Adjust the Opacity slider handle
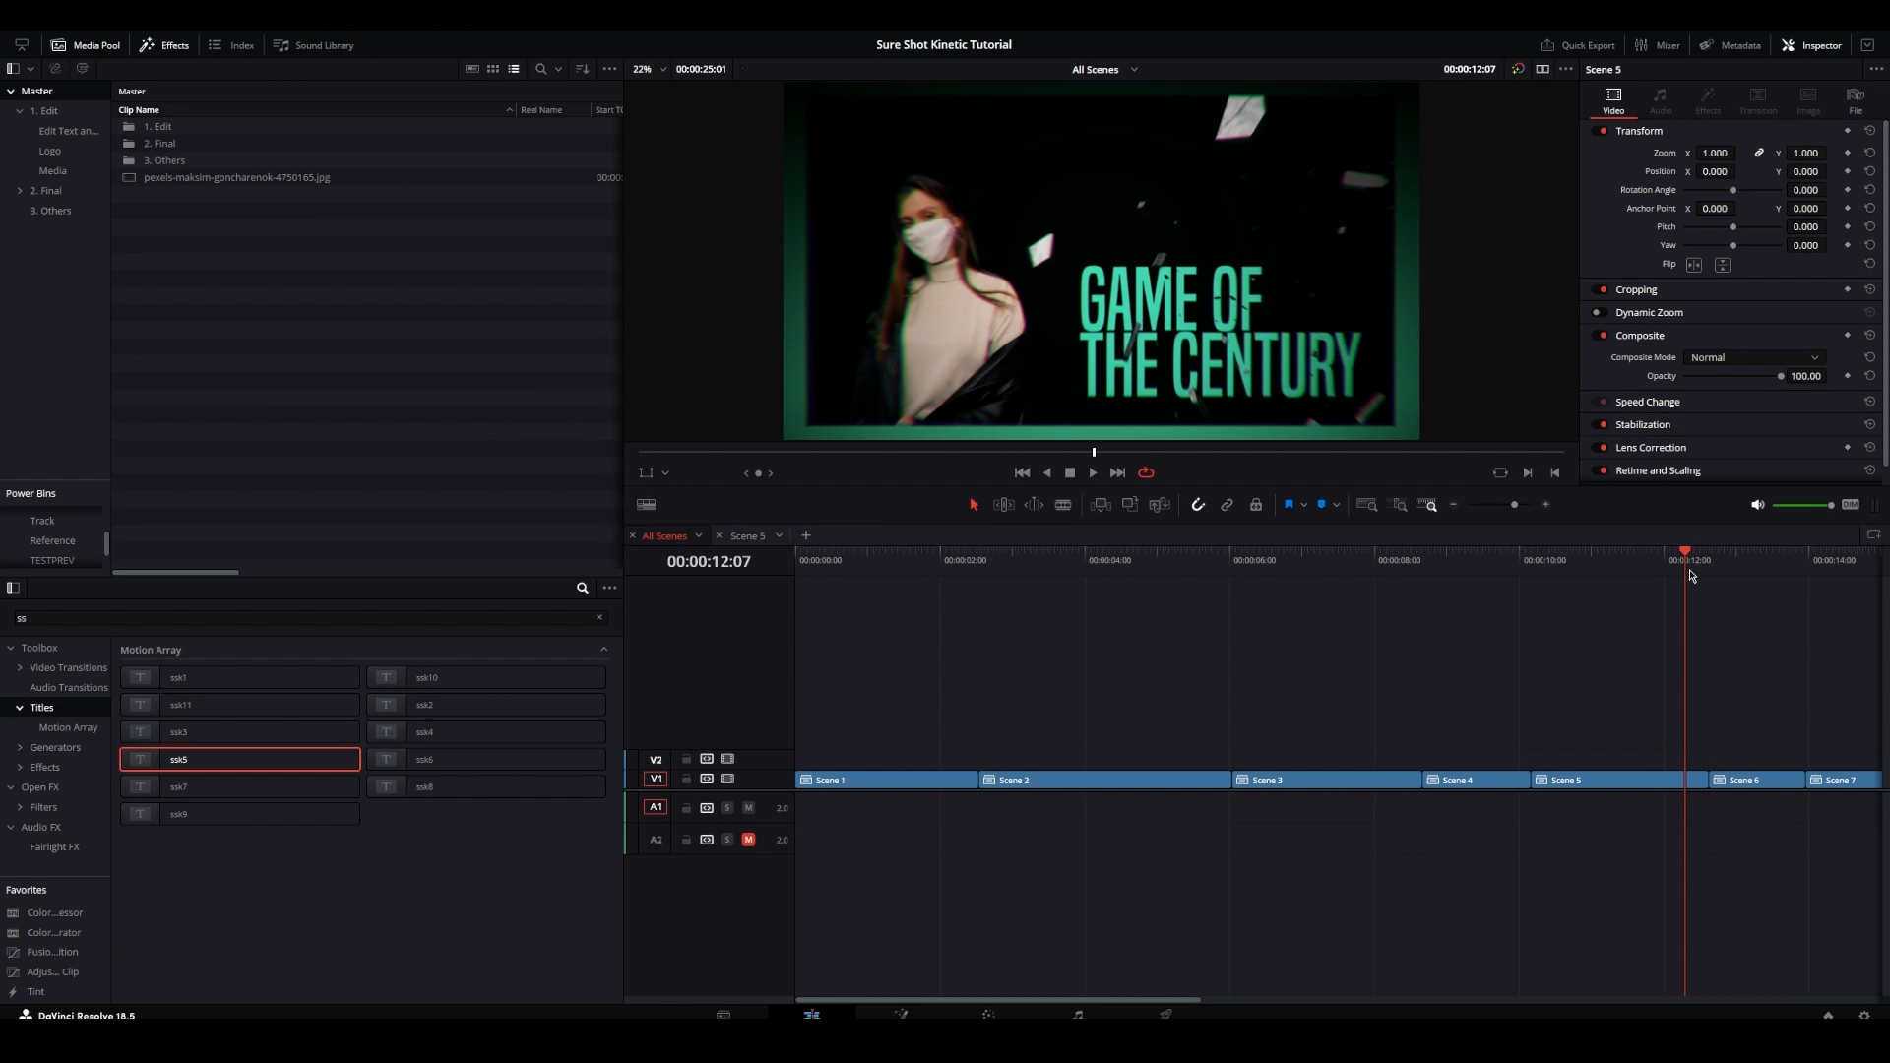The height and width of the screenshot is (1063, 1890). [1781, 377]
